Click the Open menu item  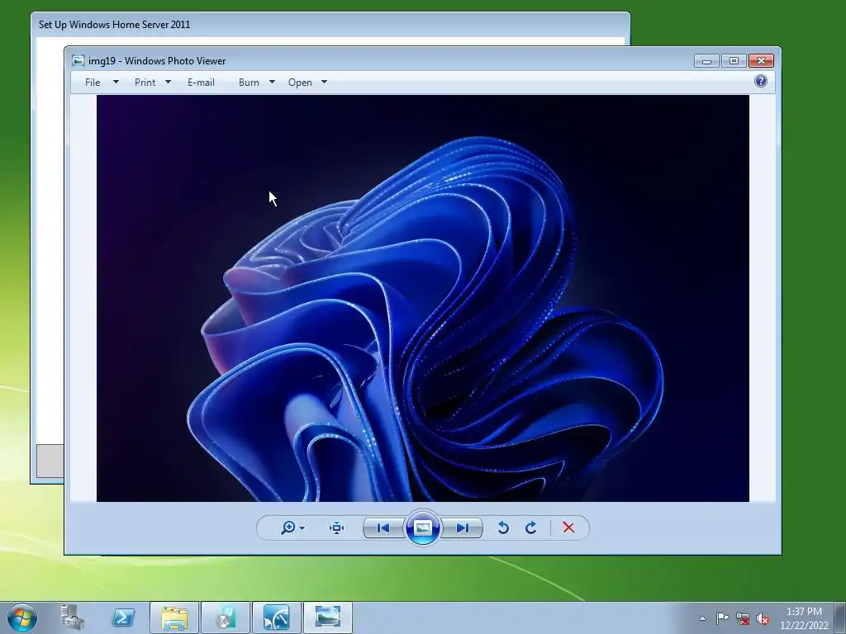pos(300,83)
